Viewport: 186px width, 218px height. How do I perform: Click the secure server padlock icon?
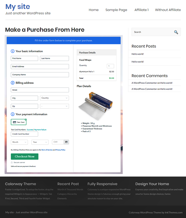pos(12,162)
